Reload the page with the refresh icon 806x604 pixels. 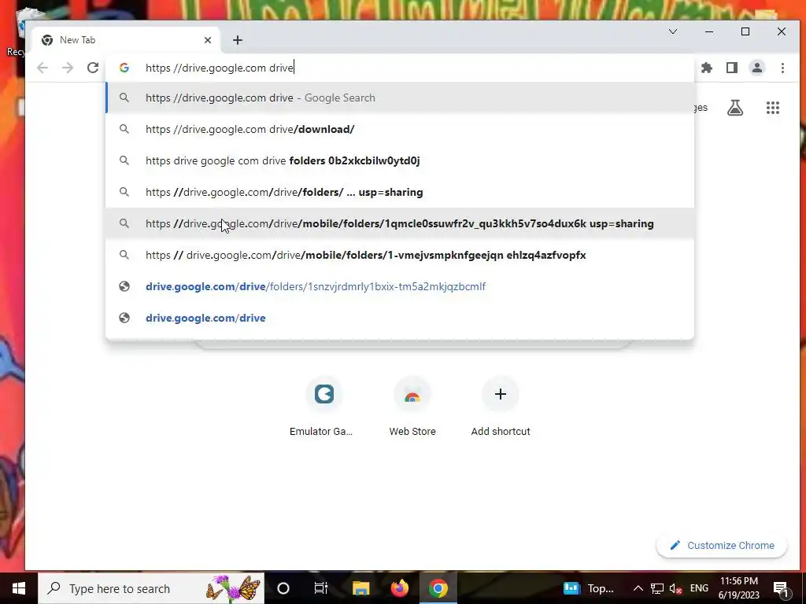(93, 68)
